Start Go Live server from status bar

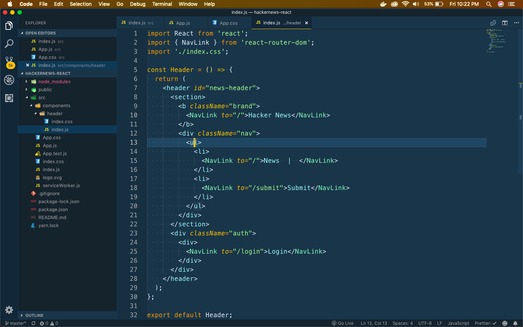tap(342, 323)
